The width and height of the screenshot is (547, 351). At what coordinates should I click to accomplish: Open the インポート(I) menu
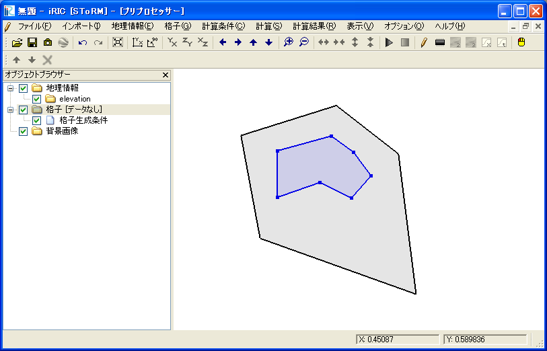pyautogui.click(x=81, y=26)
